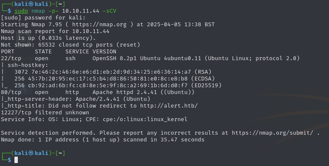Click the underlined sudo command word
Image resolution: width=329 pixels, height=166 pixels.
(21, 11)
